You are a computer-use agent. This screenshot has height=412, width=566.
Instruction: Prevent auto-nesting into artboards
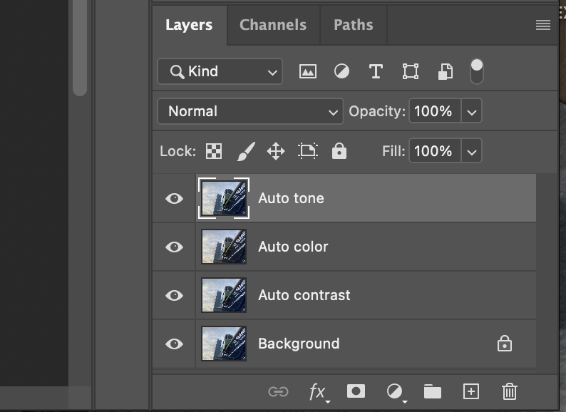coord(308,151)
